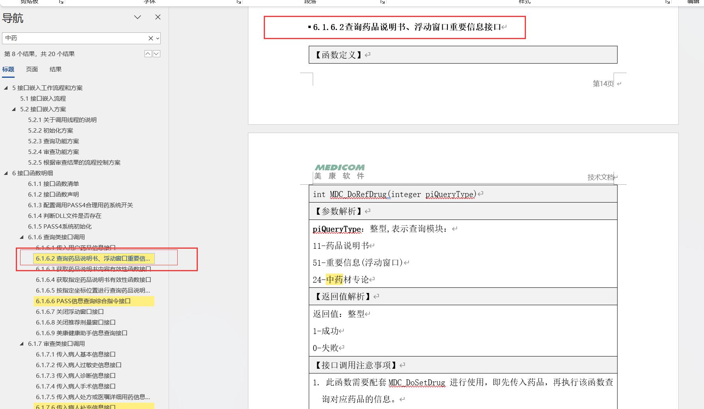This screenshot has height=409, width=704.
Task: Jump to heading 5.2 接口嵌入方案
Action: click(43, 109)
